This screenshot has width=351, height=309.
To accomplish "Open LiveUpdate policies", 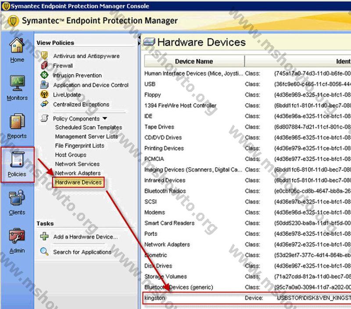I will click(67, 95).
